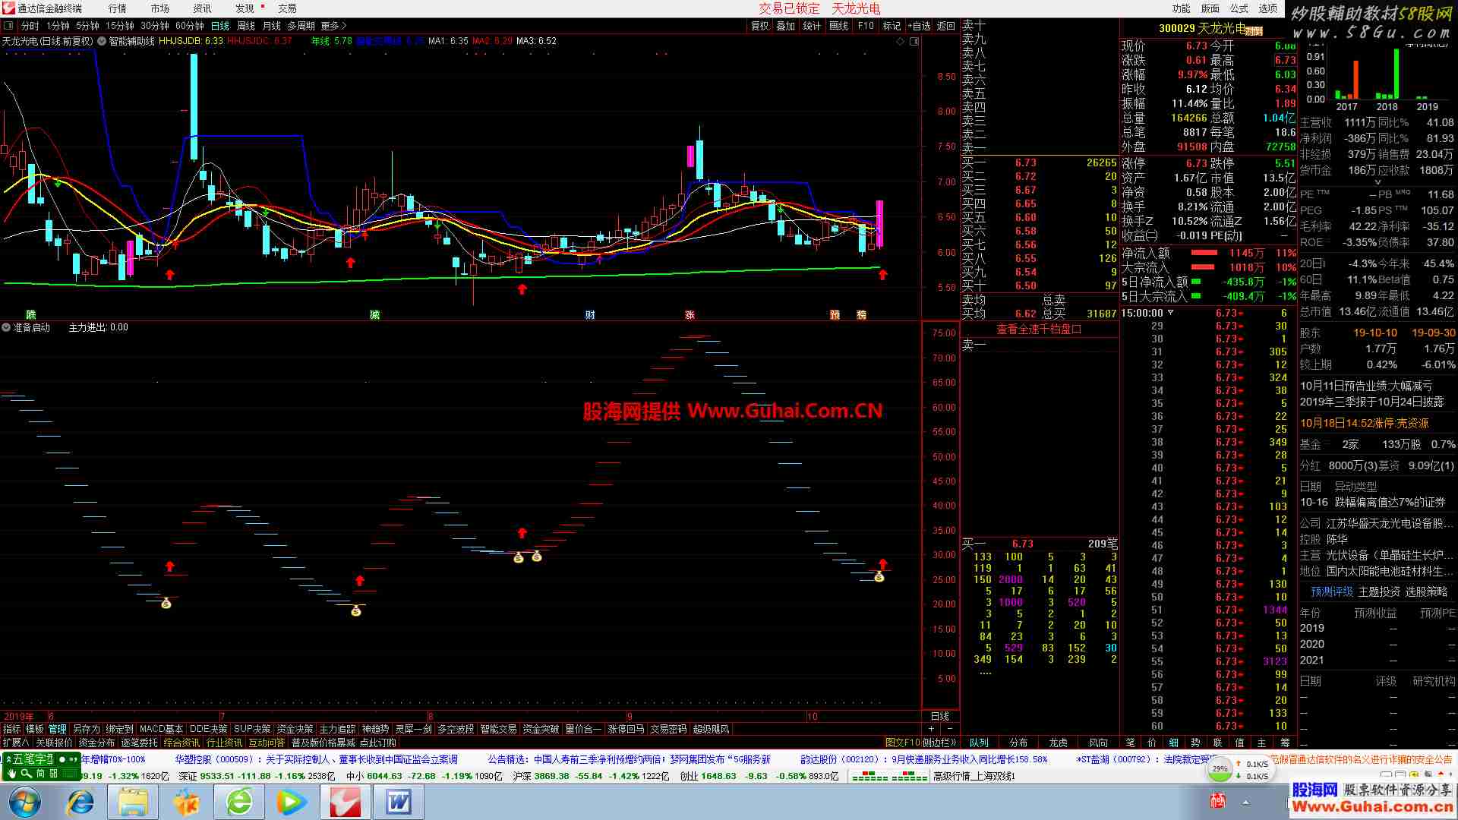Open the 多周期 multi-period view
The height and width of the screenshot is (820, 1458).
[301, 26]
